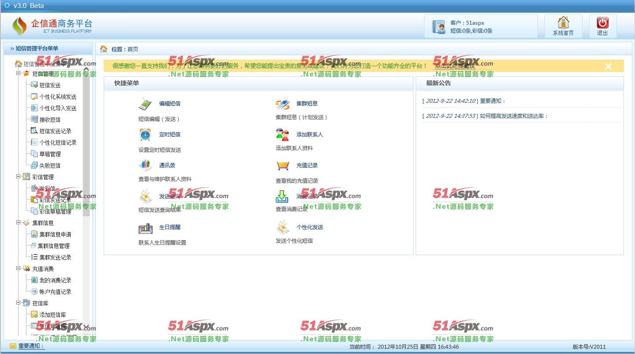The height and width of the screenshot is (354, 635).
Task: Click the 重要通知 link in status bar
Action: click(x=31, y=346)
